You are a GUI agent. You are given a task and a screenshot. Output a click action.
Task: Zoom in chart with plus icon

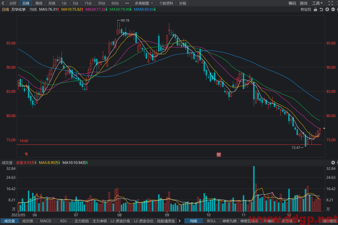[327, 10]
